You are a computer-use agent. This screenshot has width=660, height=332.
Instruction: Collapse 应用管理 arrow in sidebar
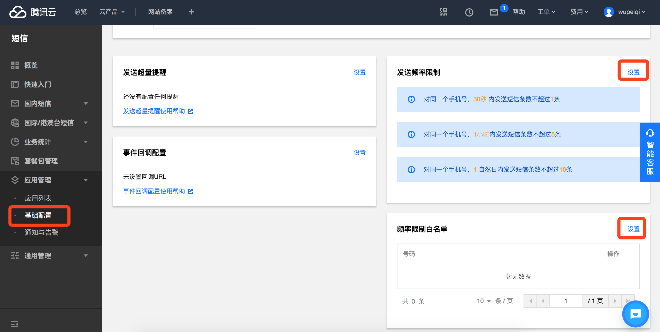point(86,180)
